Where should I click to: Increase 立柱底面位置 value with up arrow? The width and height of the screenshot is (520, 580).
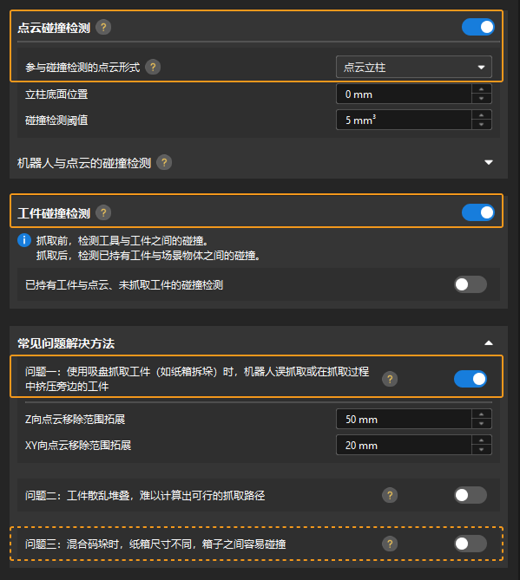482,89
